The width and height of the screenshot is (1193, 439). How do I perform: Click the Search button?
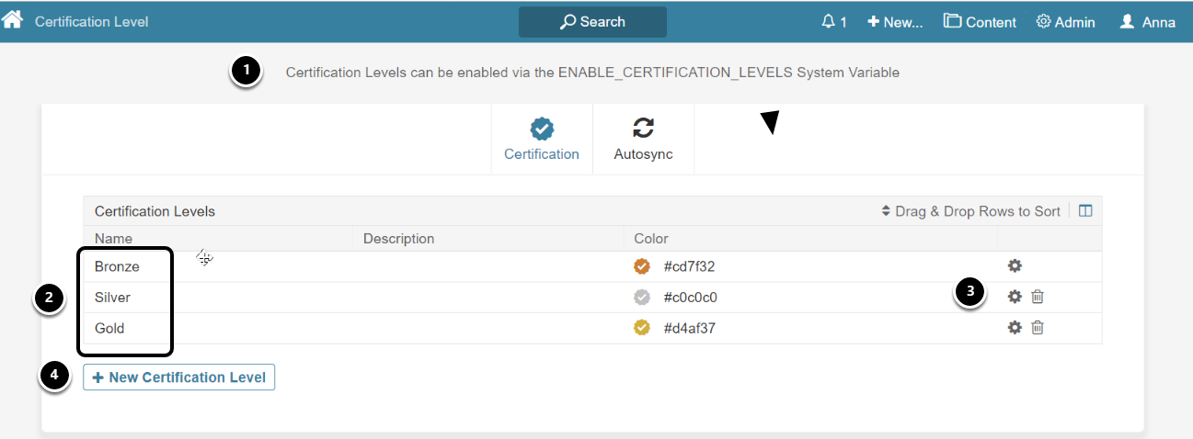592,22
